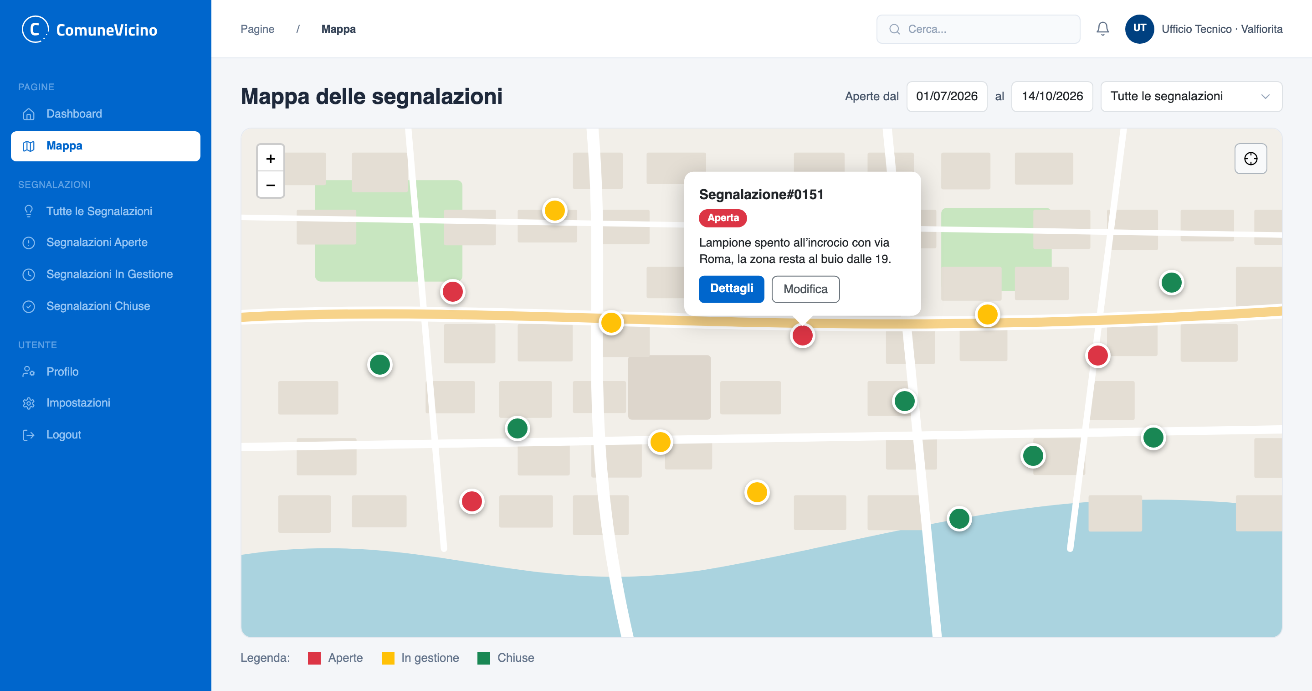Click the yellow In gestione legend swatch

point(388,658)
